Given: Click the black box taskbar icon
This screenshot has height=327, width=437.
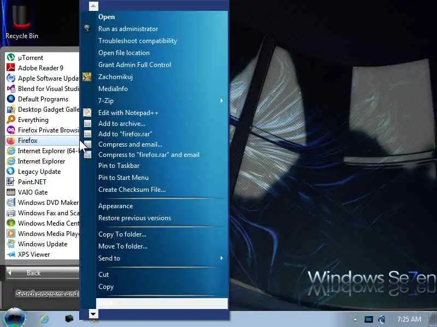Looking at the screenshot, I should pos(69,319).
